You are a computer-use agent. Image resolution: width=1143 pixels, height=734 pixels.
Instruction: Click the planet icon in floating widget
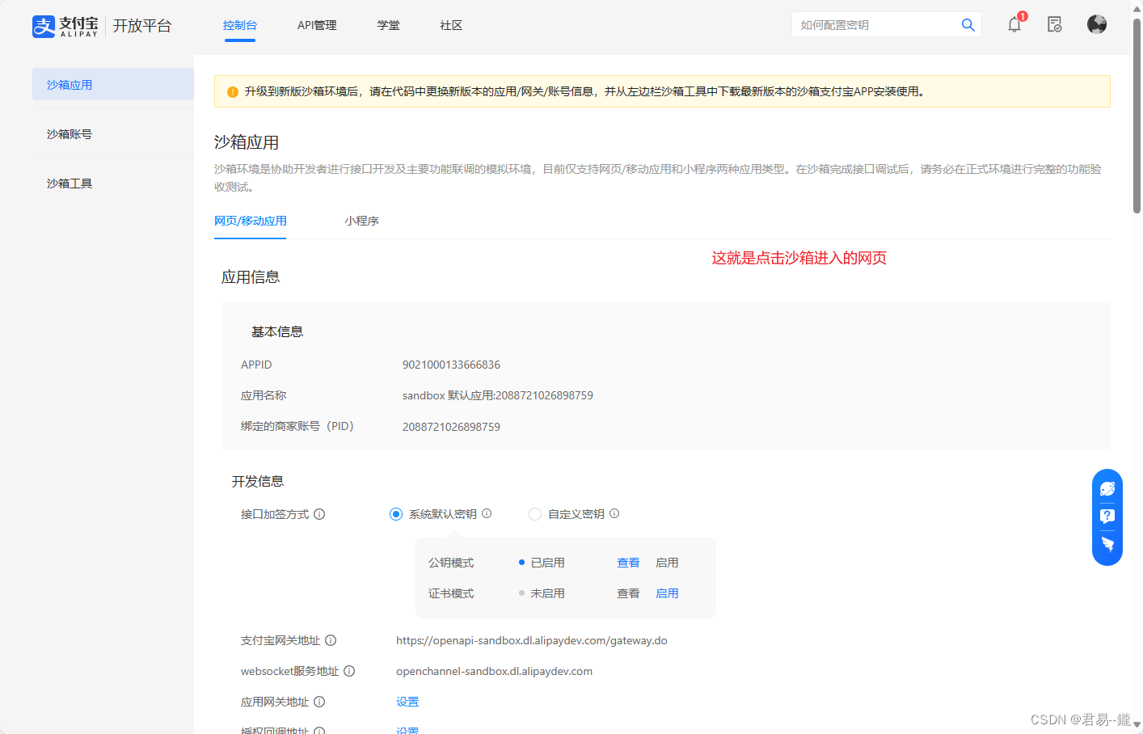coord(1107,489)
